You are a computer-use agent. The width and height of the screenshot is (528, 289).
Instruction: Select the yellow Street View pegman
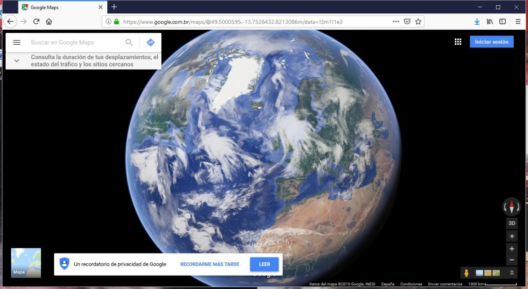point(466,273)
